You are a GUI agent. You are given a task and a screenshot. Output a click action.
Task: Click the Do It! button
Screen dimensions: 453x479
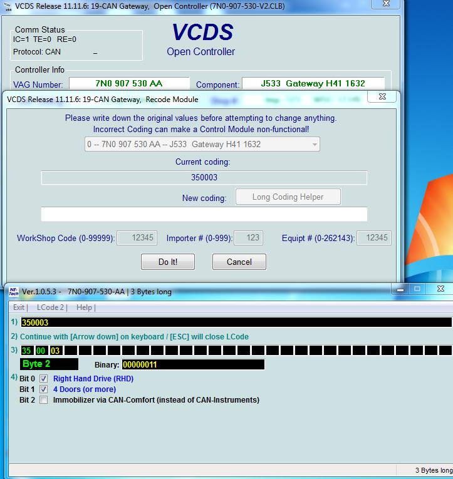pos(168,262)
